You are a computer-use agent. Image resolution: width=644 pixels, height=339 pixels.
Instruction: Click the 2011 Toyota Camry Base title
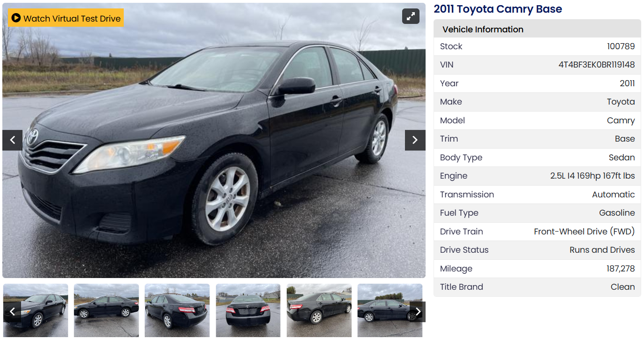coord(498,9)
